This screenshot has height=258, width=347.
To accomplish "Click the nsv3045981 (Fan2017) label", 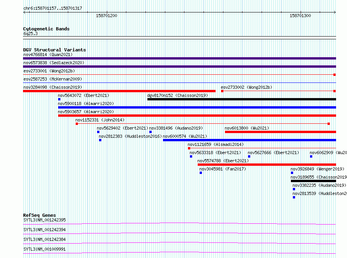I will tap(223, 169).
